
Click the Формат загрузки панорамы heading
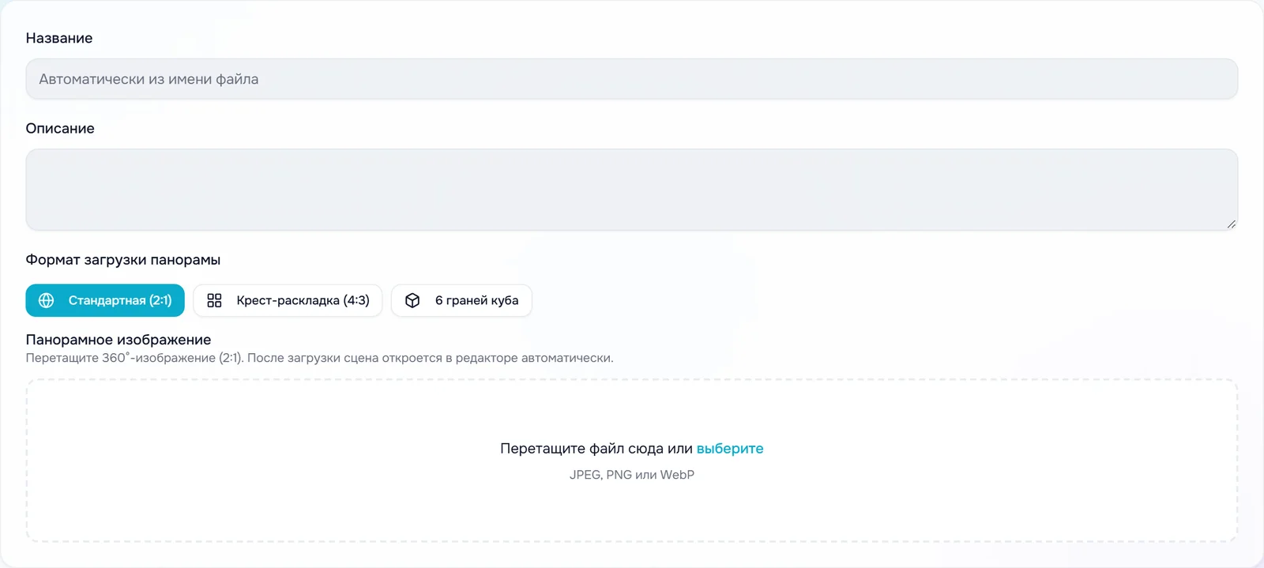tap(123, 260)
